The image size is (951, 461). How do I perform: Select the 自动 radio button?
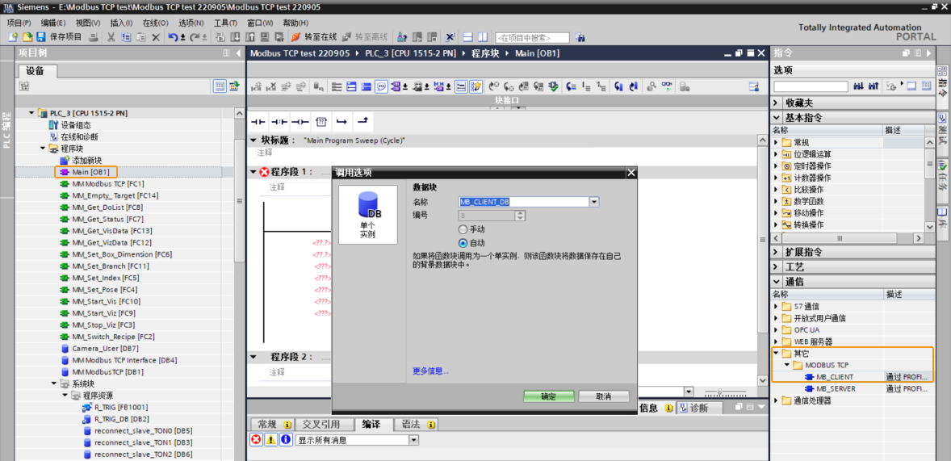(x=463, y=243)
